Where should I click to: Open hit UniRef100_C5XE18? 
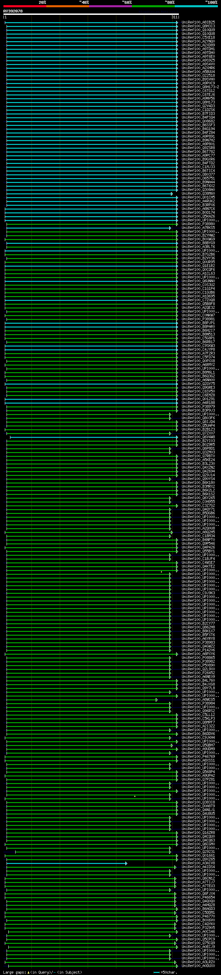coord(198,37)
